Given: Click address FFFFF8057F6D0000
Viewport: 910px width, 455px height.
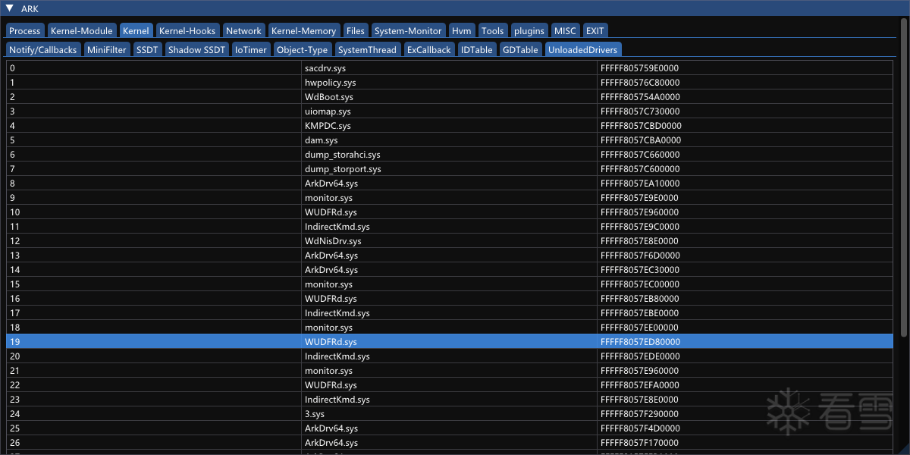Looking at the screenshot, I should point(640,256).
